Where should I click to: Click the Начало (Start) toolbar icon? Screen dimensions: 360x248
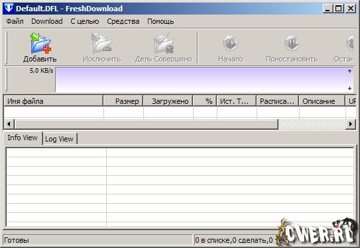click(x=230, y=43)
